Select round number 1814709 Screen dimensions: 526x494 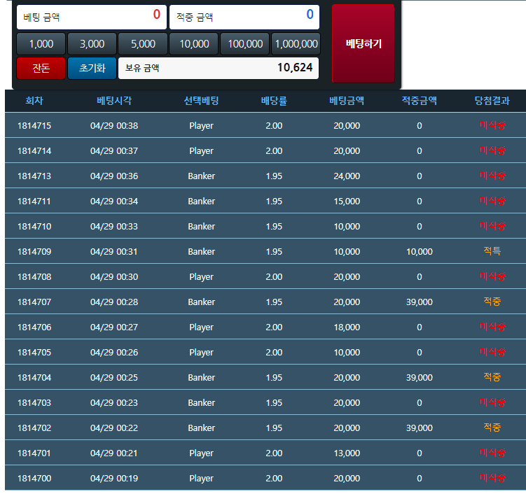coord(34,251)
